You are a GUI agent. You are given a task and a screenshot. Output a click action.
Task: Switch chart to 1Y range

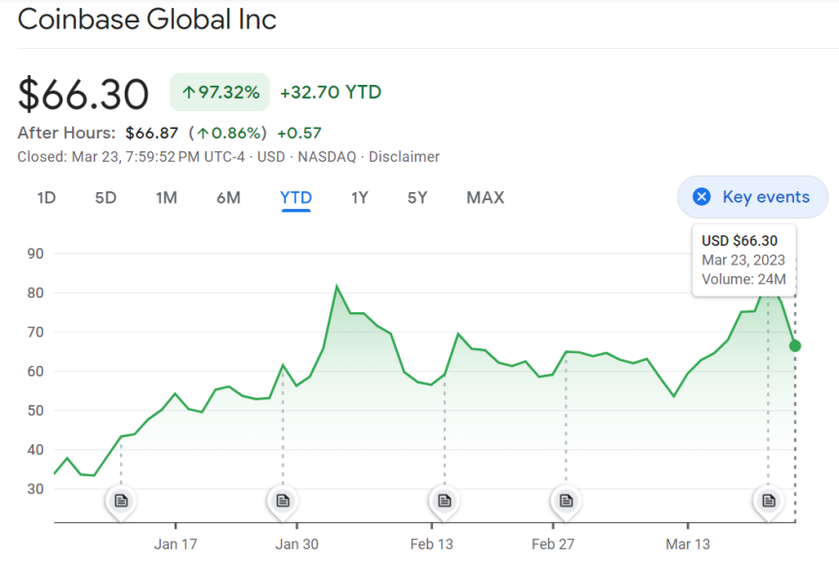pos(359,198)
